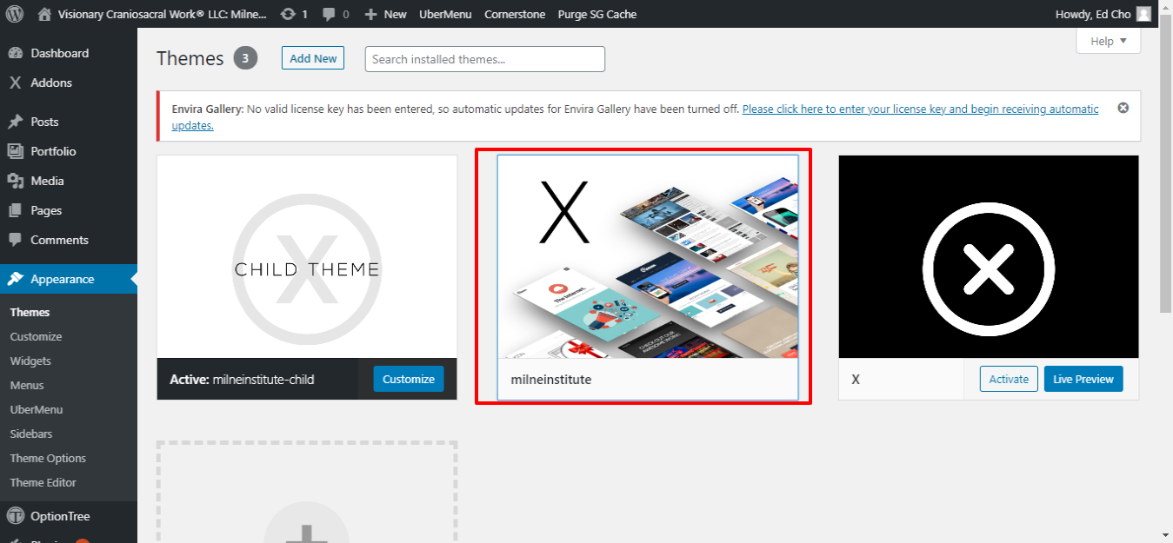Open the Posts menu

click(x=69, y=122)
